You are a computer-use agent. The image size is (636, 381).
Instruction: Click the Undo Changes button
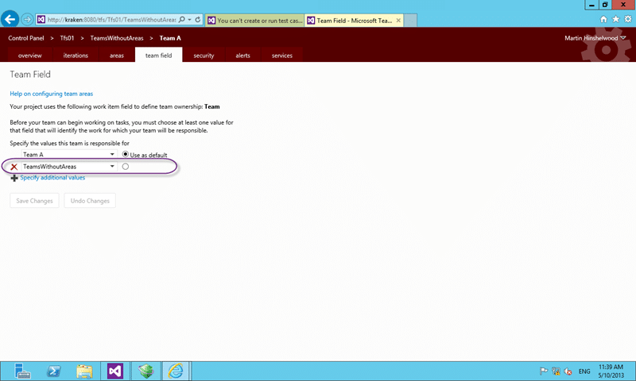[90, 200]
